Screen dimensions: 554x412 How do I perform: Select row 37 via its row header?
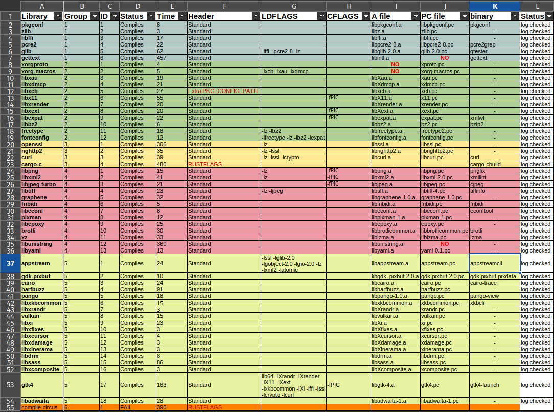point(10,263)
